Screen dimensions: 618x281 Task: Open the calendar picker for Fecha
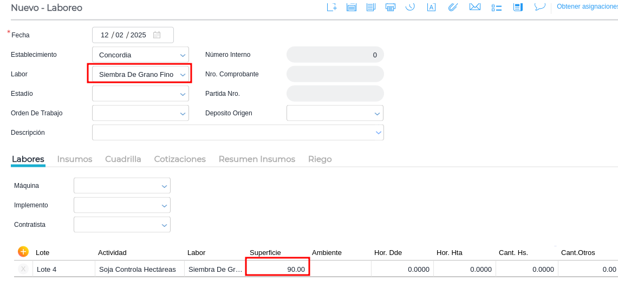[x=157, y=35]
